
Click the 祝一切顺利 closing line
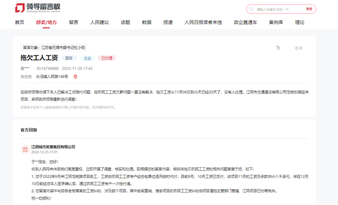click(41, 198)
